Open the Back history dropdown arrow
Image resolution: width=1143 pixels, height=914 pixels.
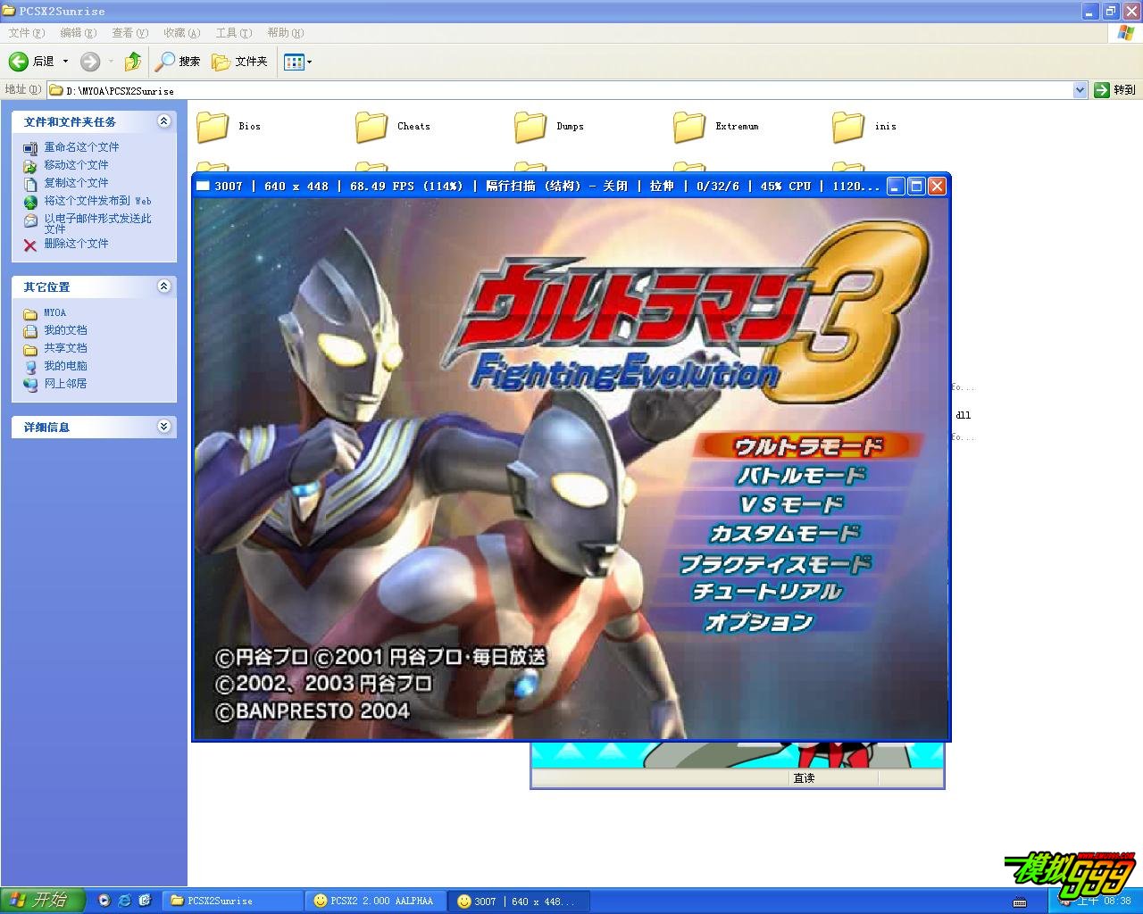[65, 62]
